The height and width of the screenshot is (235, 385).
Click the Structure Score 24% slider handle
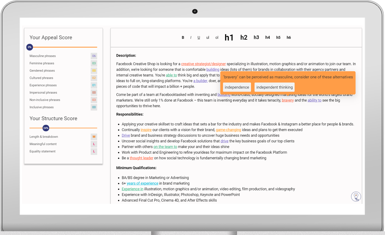pyautogui.click(x=46, y=128)
